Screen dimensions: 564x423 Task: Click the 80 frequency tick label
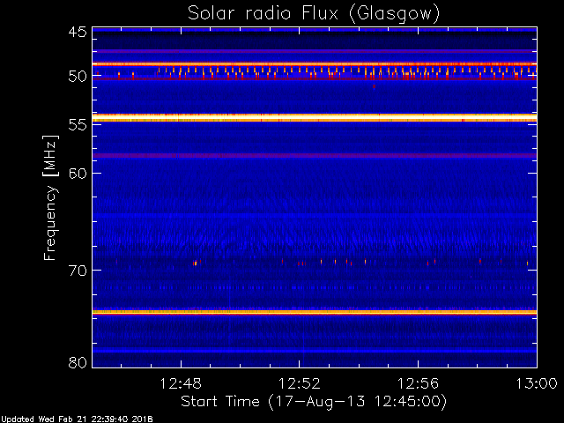coord(78,362)
